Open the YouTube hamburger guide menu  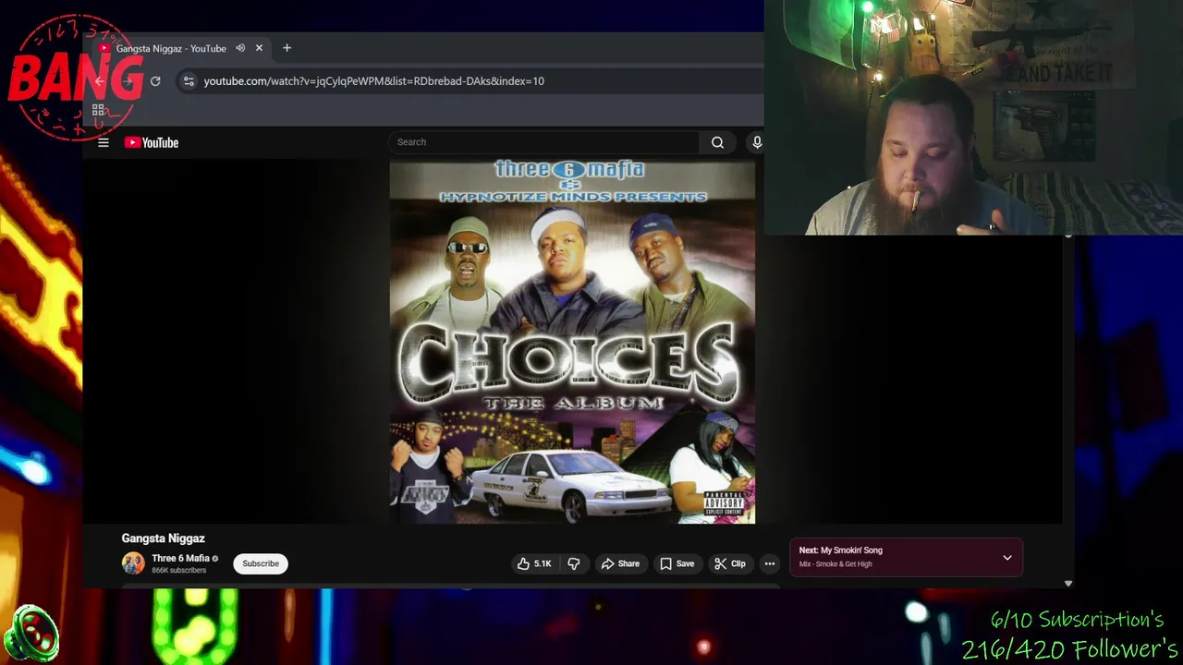104,142
